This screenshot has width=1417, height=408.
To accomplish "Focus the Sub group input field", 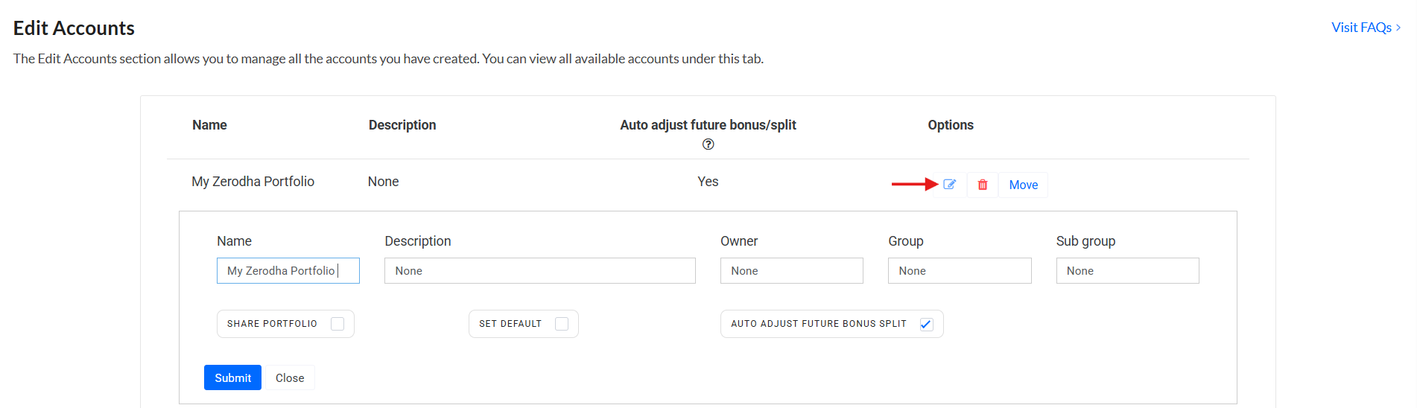I will (1126, 271).
